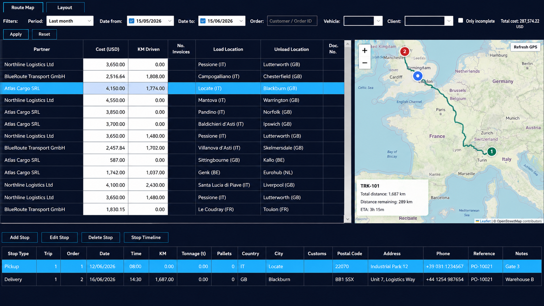The height and width of the screenshot is (306, 544).
Task: Click the Refresh GPS button
Action: [x=525, y=47]
